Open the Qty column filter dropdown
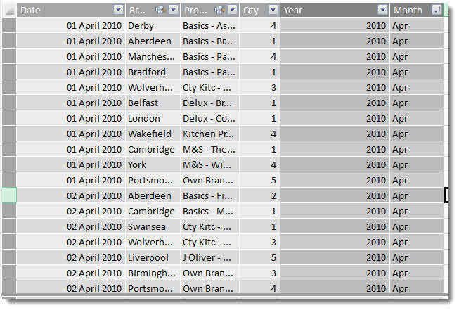The height and width of the screenshot is (310, 459). [x=273, y=10]
